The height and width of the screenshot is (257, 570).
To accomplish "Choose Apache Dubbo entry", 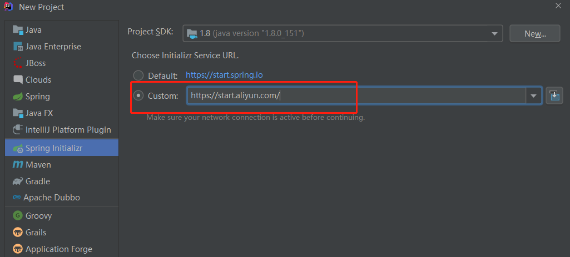I will 62,198.
